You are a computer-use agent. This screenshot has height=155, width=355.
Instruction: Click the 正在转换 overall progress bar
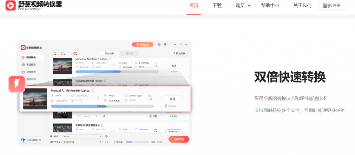(137, 142)
